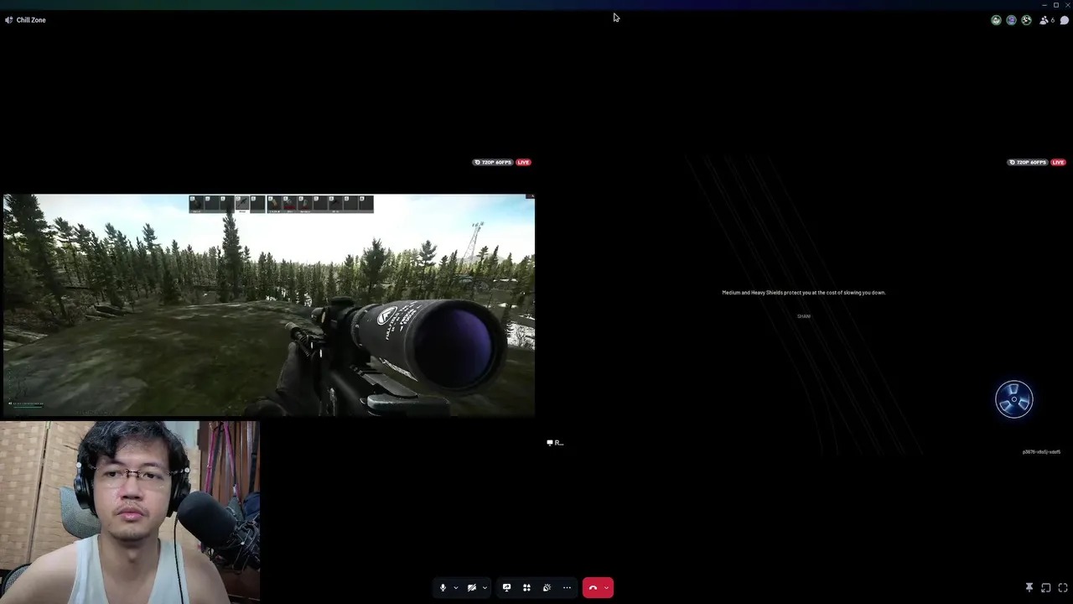
Task: Click the share your screen icon
Action: coord(506,588)
